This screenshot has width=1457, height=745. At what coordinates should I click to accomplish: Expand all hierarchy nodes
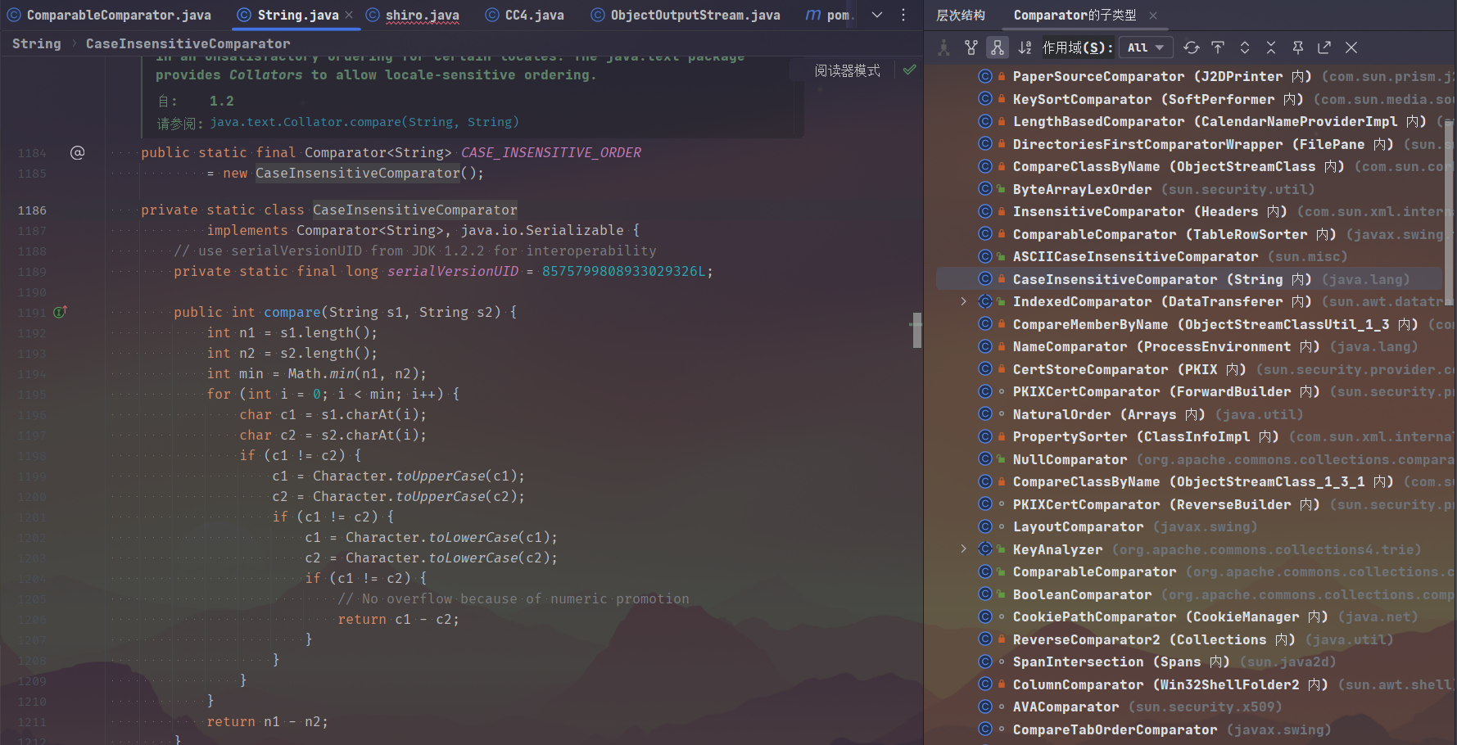coord(1245,47)
